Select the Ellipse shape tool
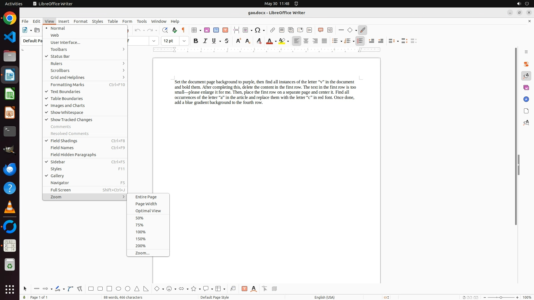This screenshot has width=534, height=300. [118, 289]
